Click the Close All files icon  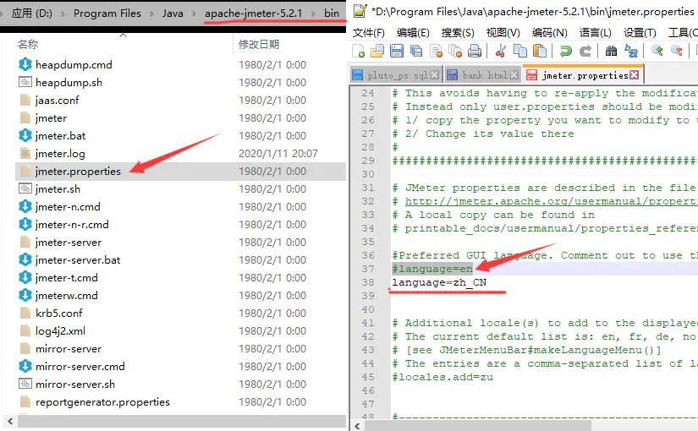click(455, 52)
